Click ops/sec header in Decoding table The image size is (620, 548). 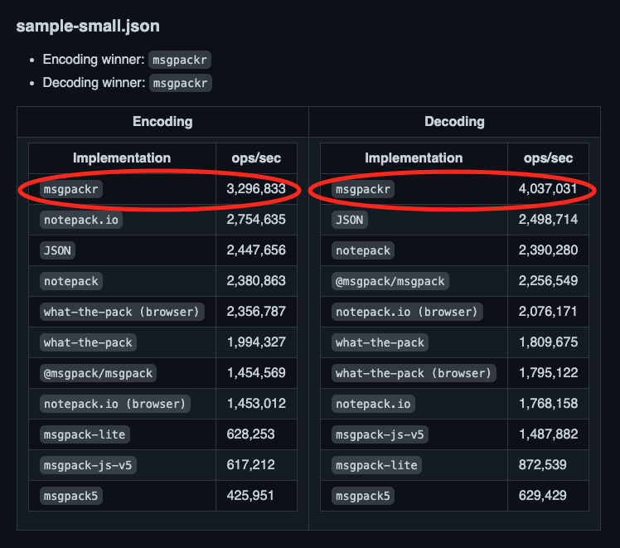[548, 158]
